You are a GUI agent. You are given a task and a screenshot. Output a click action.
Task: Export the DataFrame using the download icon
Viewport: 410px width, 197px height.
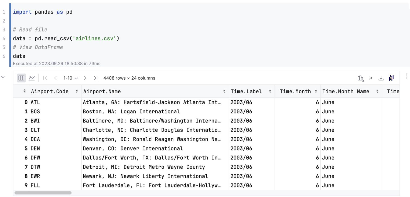381,78
